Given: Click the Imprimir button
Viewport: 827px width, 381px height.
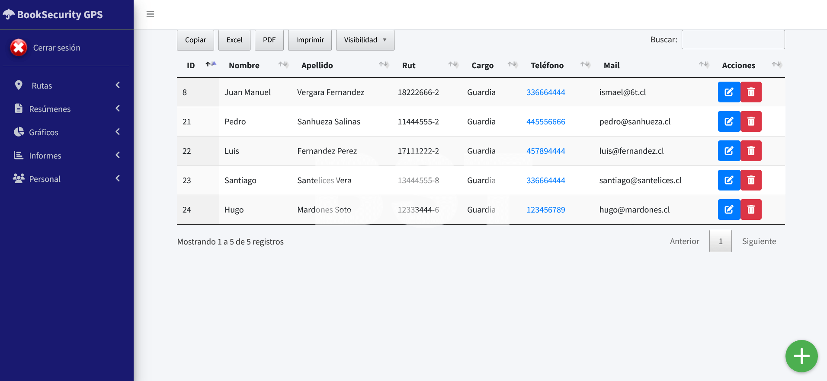Looking at the screenshot, I should (x=310, y=40).
